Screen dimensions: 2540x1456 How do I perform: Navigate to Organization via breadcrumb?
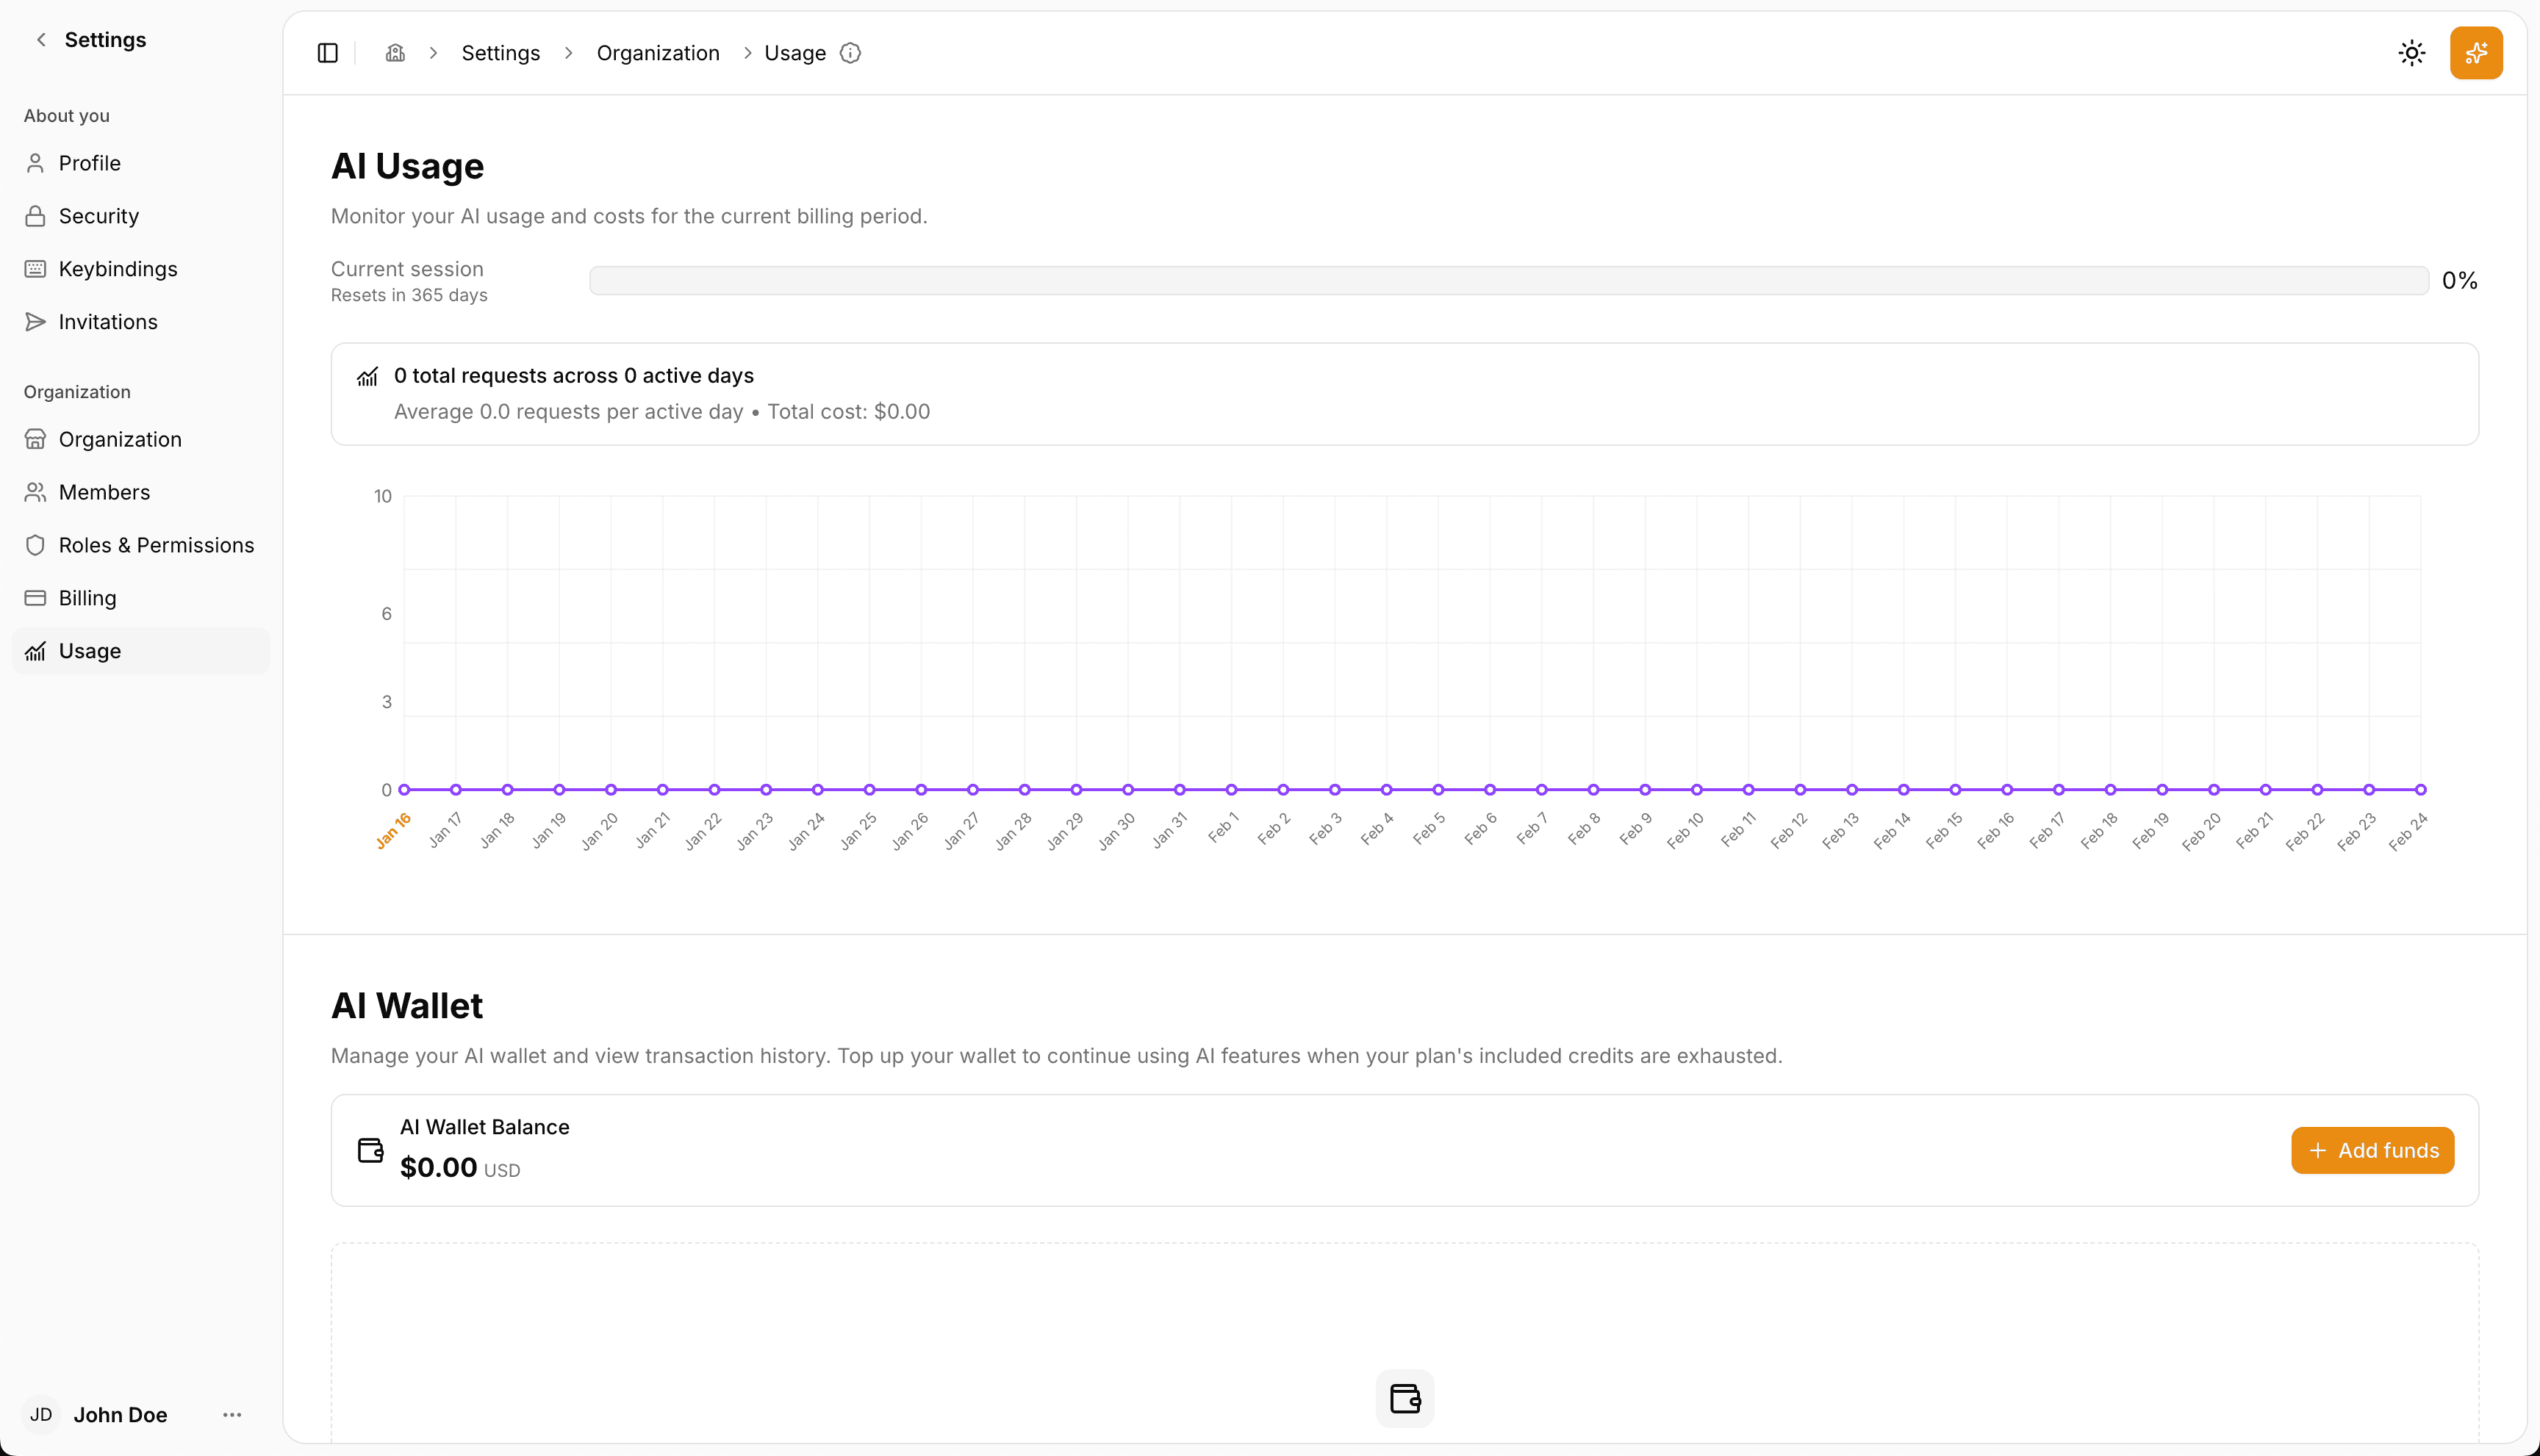coord(657,52)
